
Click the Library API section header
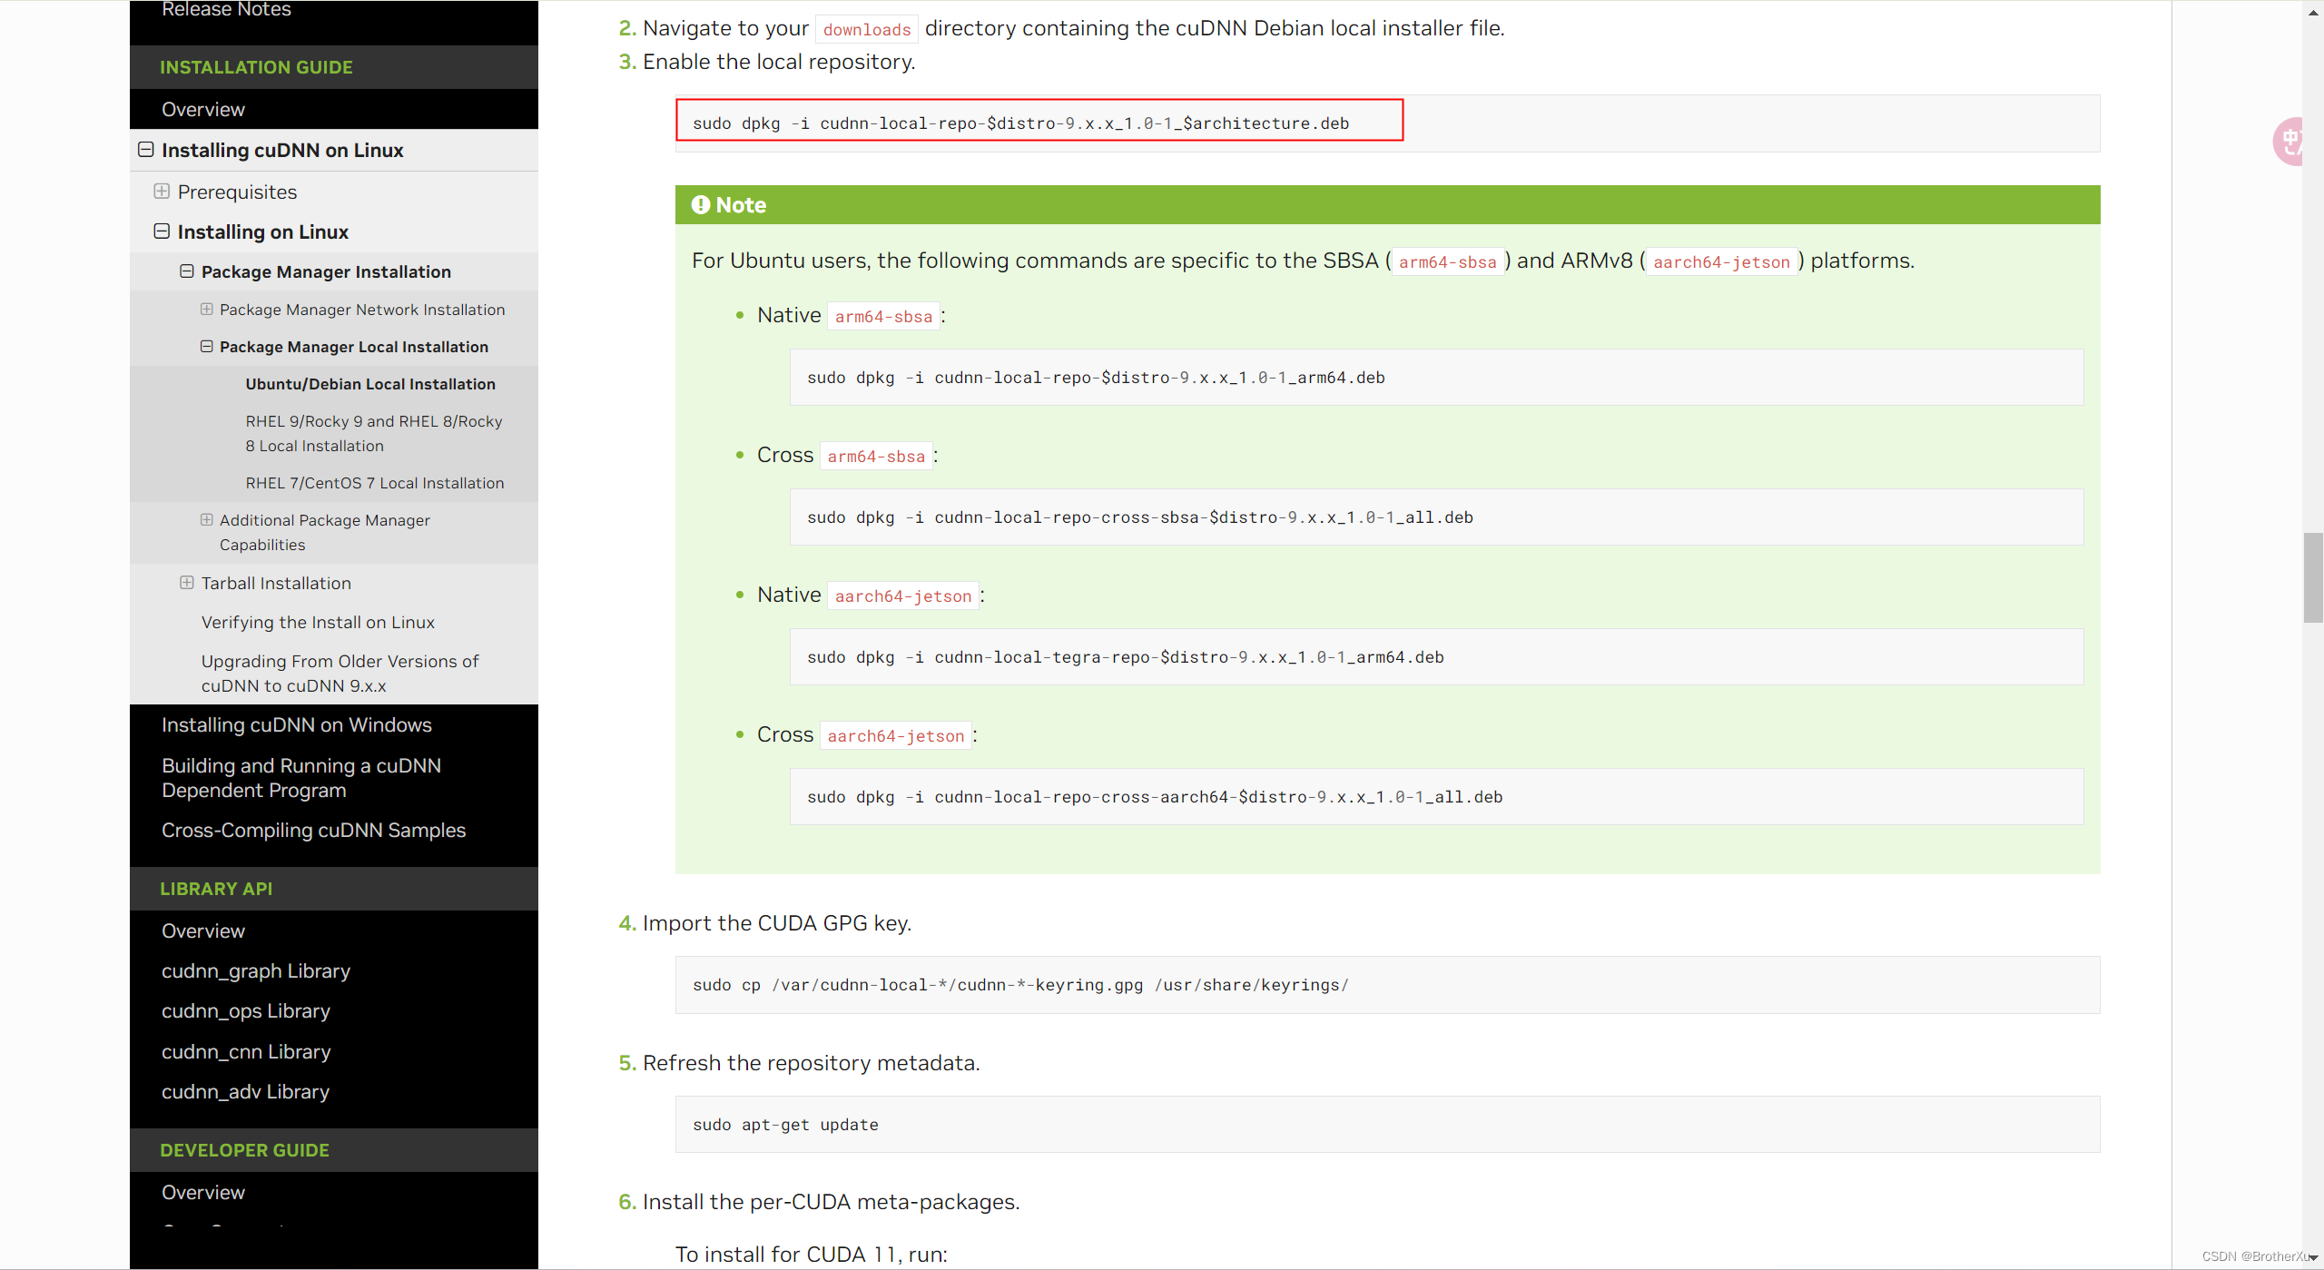click(x=217, y=889)
